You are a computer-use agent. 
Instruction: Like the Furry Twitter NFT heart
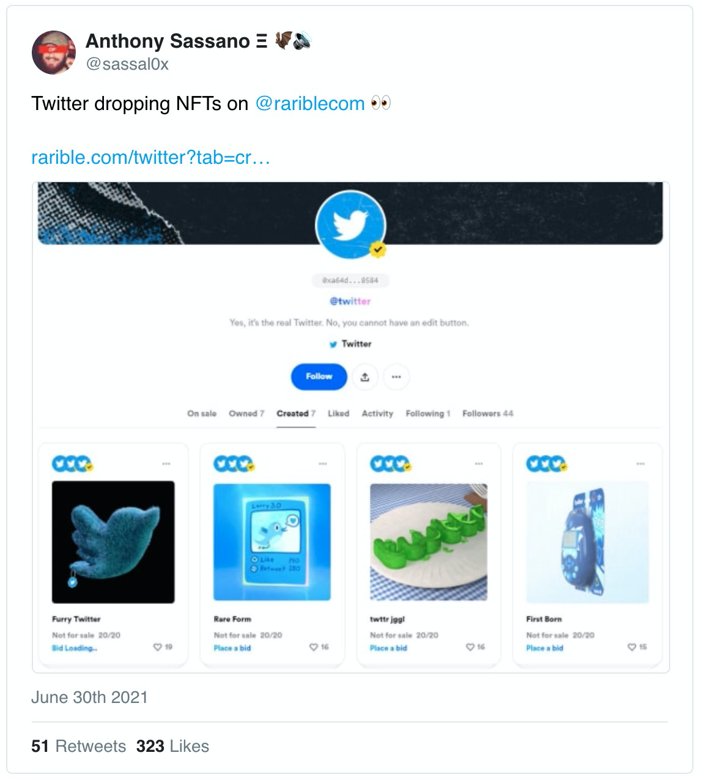158,647
